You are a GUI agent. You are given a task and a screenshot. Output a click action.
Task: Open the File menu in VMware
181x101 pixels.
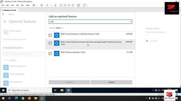pos(3,5)
